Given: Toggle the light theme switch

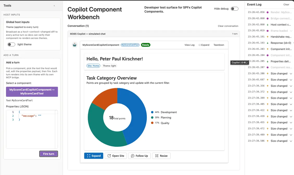Looking at the screenshot, I should [x=11, y=44].
